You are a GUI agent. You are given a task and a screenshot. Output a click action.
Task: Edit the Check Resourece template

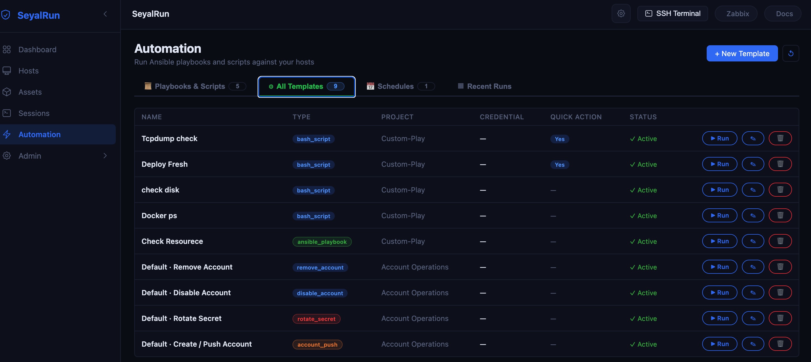coord(753,241)
